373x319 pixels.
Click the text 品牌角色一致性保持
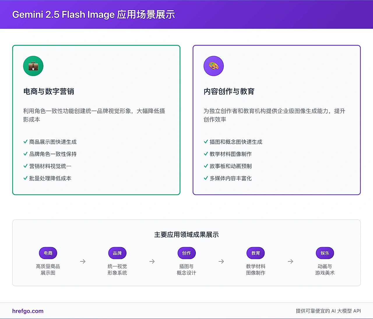[53, 154]
